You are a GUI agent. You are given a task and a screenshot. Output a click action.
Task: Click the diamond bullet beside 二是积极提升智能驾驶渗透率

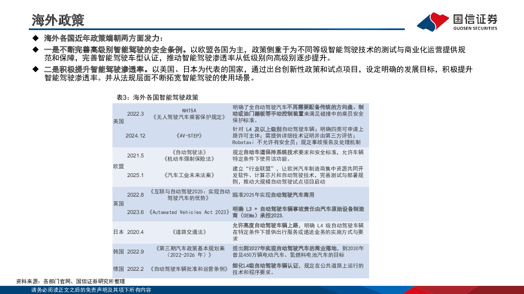[35, 69]
